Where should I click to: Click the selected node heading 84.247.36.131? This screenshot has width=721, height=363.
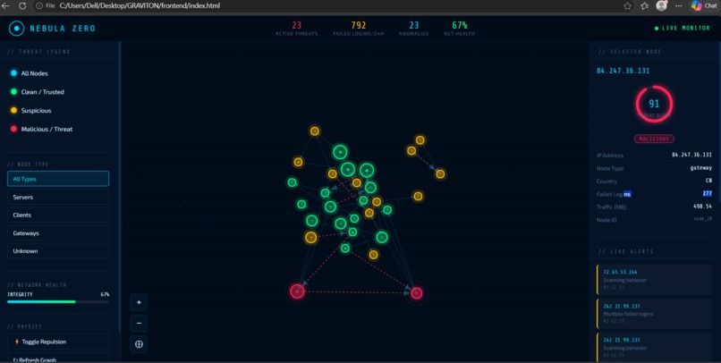(623, 71)
